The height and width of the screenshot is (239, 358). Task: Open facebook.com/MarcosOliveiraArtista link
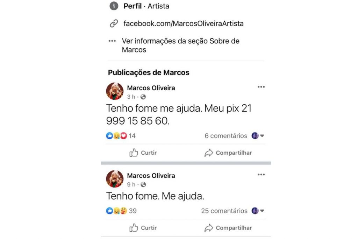pos(184,23)
